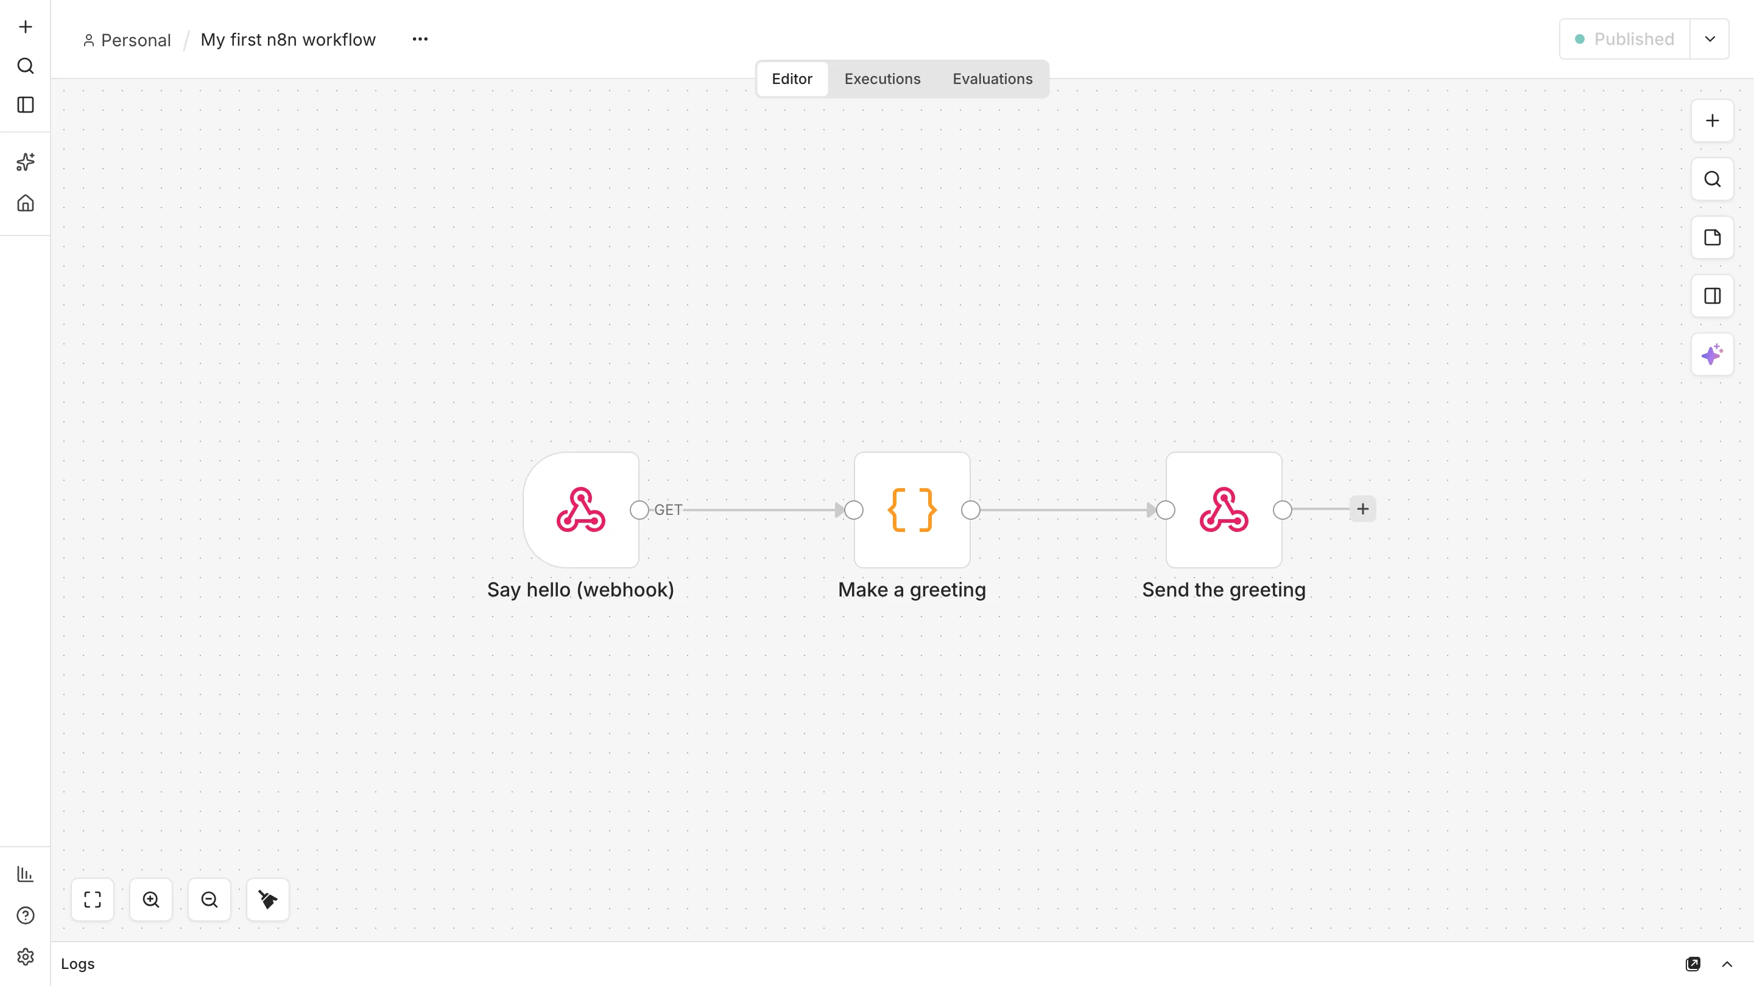Zoom out on the canvas
This screenshot has width=1754, height=986.
click(x=210, y=900)
